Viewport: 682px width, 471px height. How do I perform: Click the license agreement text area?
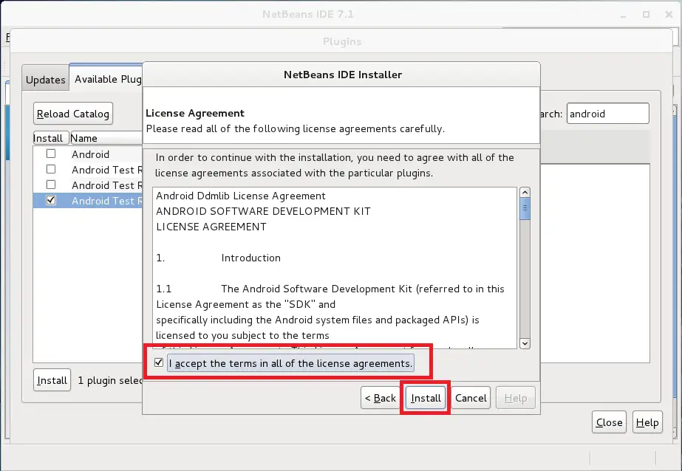tap(335, 268)
